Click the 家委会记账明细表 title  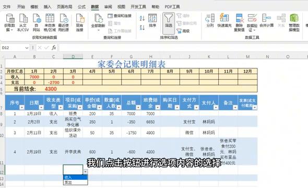[x=132, y=64]
